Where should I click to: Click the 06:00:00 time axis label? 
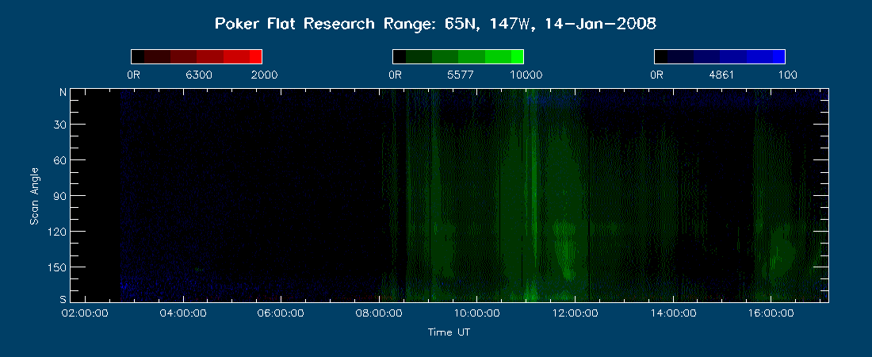(281, 313)
